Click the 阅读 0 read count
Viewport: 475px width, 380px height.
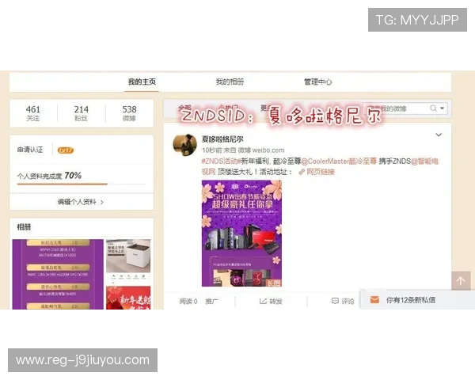[188, 301]
